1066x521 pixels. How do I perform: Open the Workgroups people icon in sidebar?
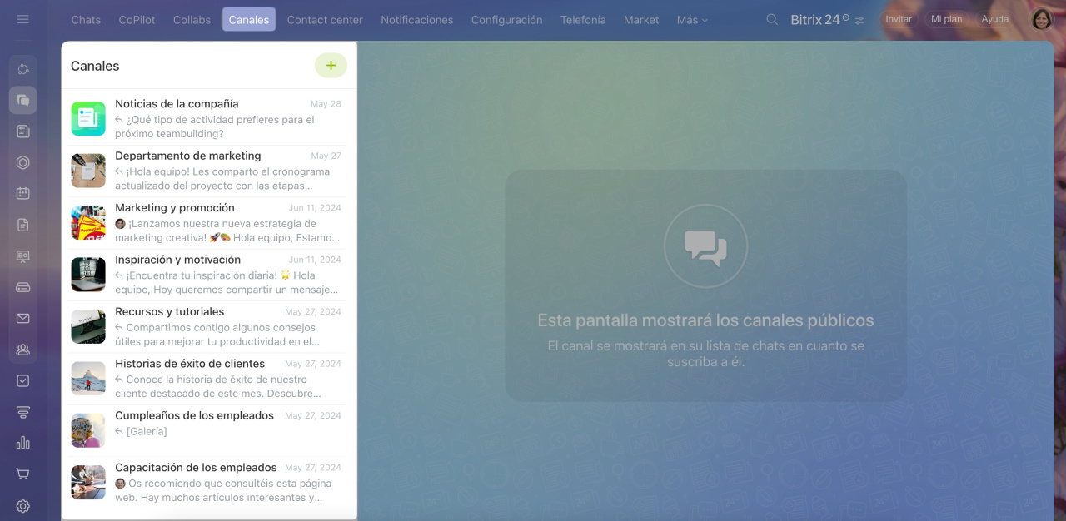coord(23,350)
